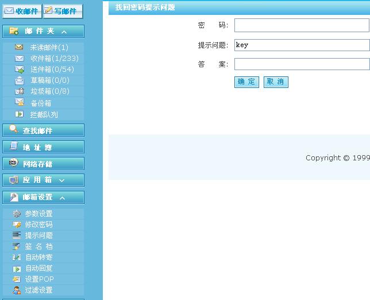Viewport: 370px width, 300px height.
Task: Open 自动回复 auto-reply settings
Action: [39, 268]
